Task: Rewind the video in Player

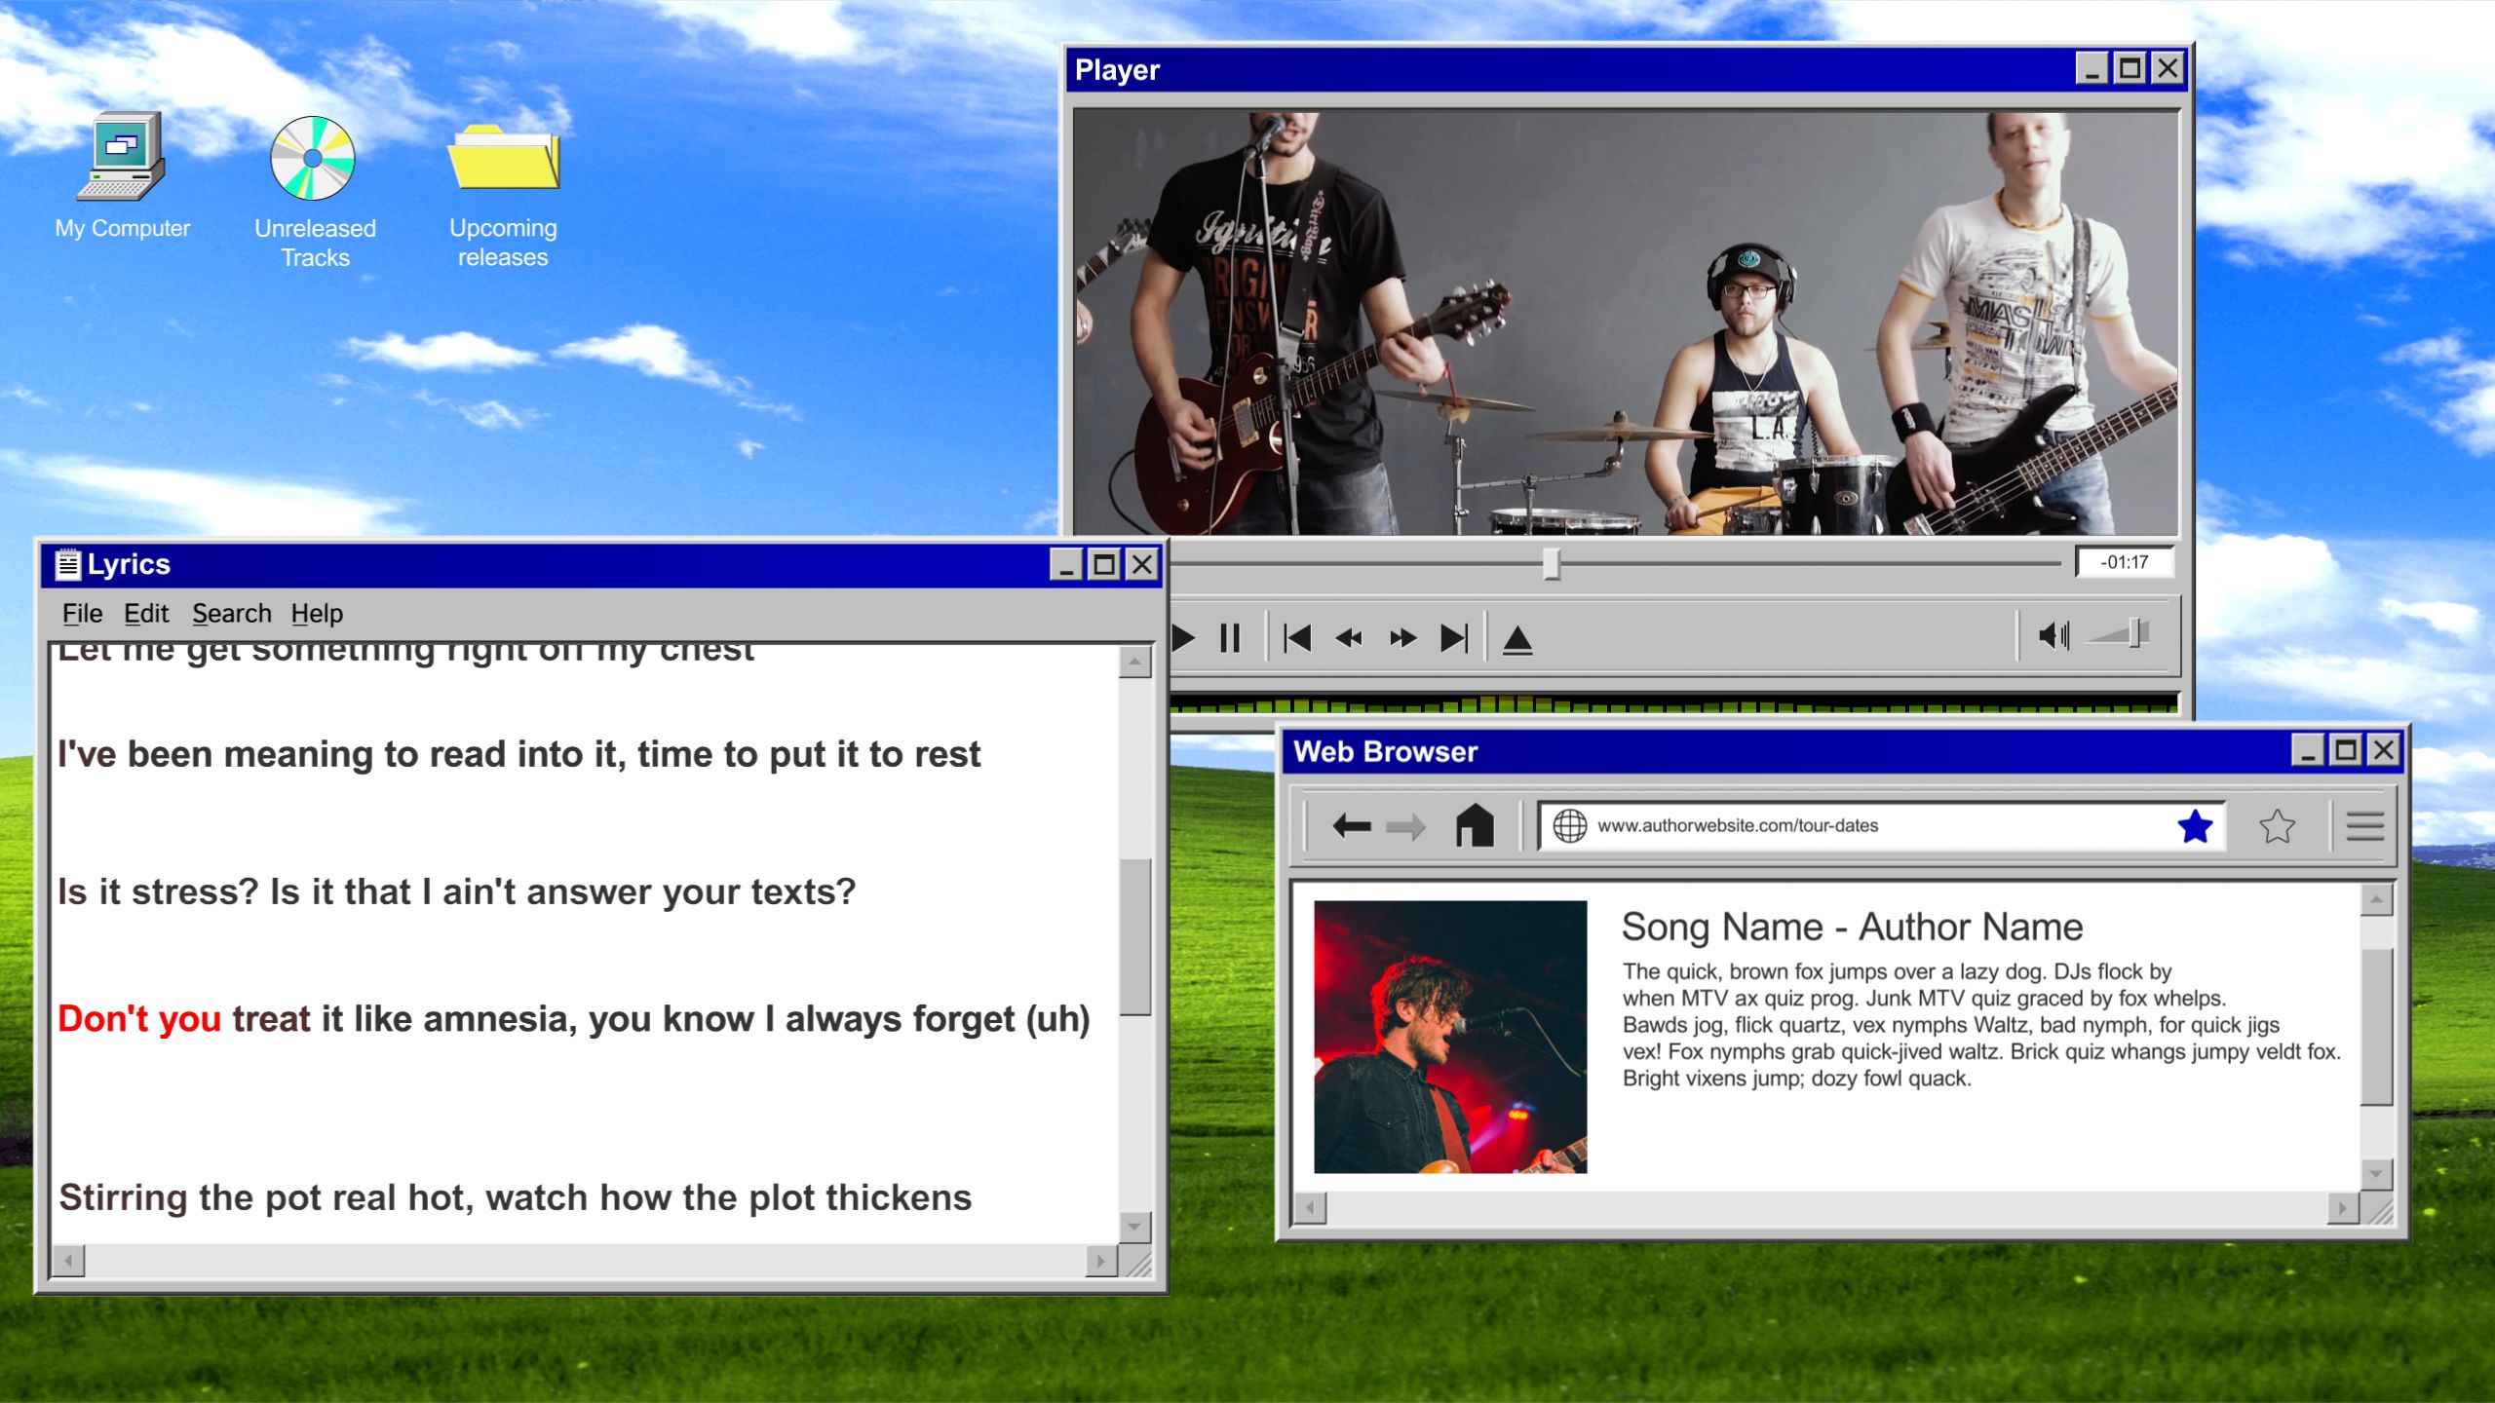Action: click(1349, 638)
